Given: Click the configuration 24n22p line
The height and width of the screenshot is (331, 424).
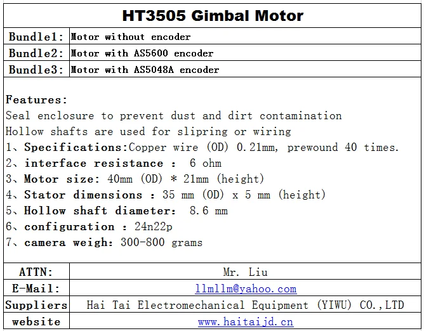Looking at the screenshot, I should click(x=89, y=226).
